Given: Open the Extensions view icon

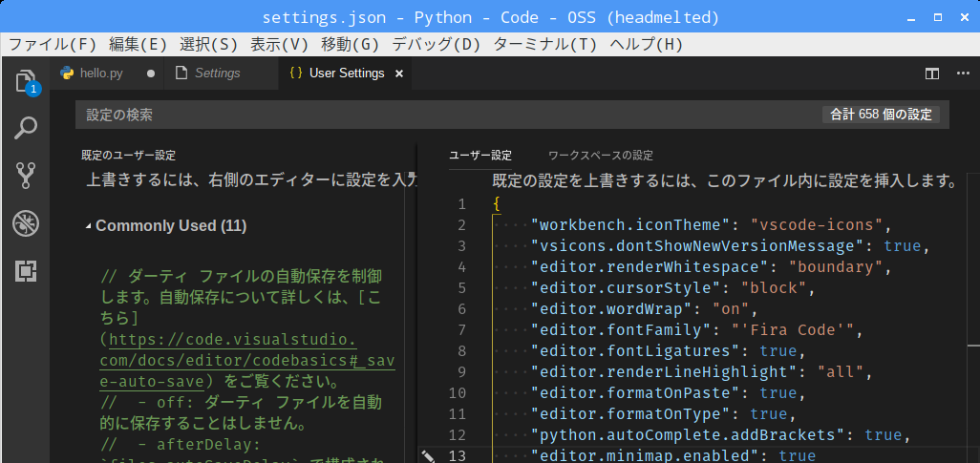Looking at the screenshot, I should (26, 272).
